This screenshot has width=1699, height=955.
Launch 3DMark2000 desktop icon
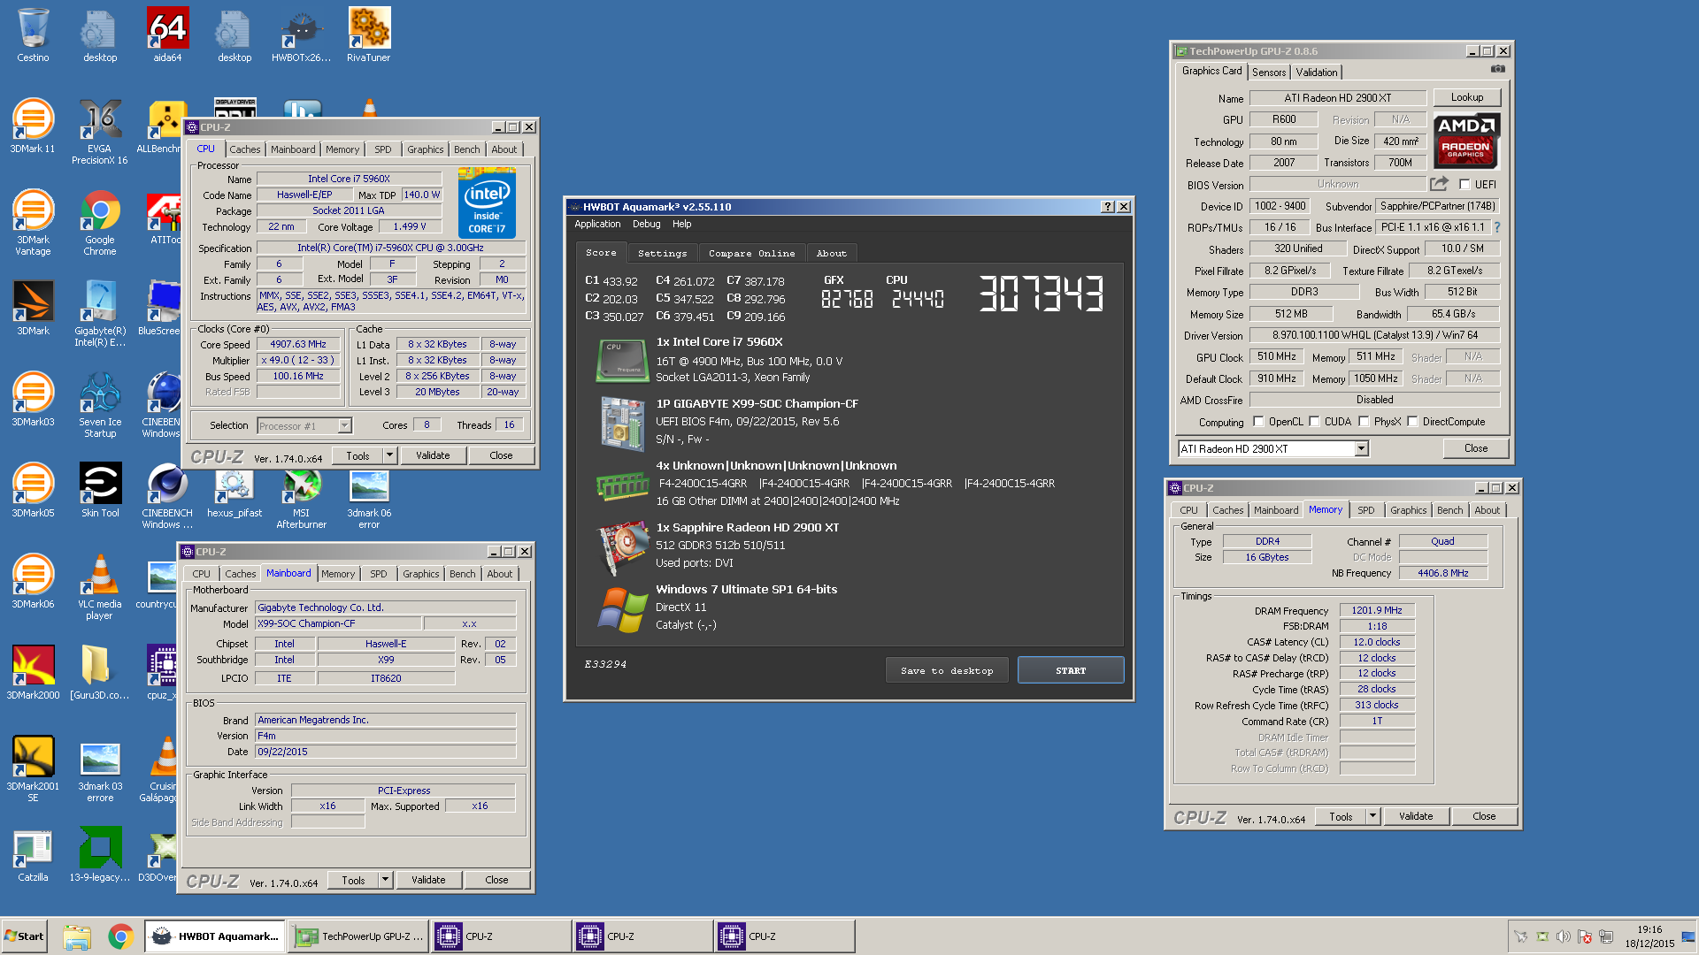pos(33,673)
